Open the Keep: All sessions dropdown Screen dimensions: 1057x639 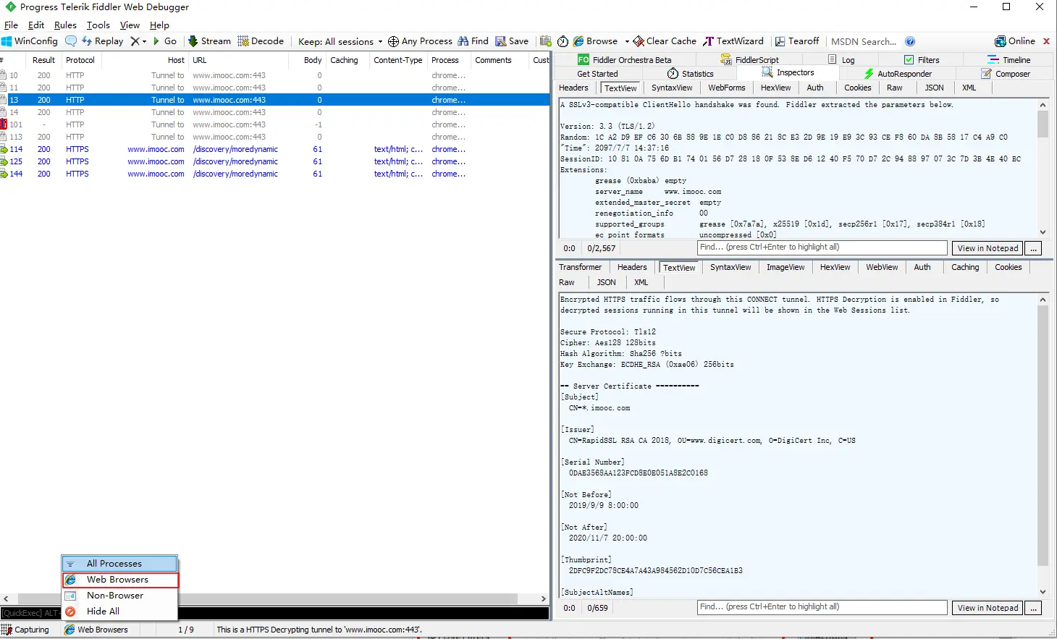(x=340, y=41)
